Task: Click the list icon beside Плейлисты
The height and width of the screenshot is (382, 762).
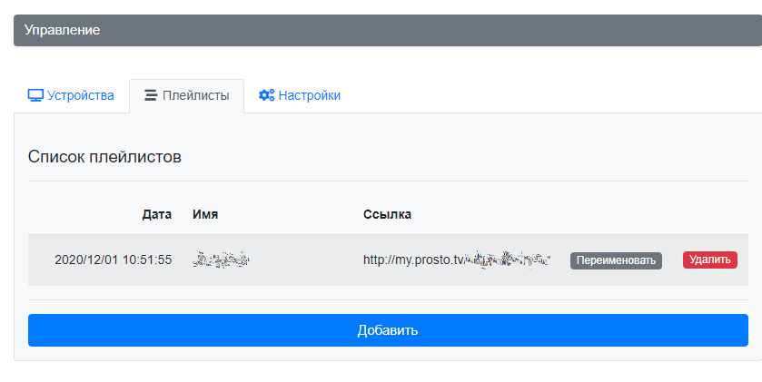Action: [x=151, y=95]
